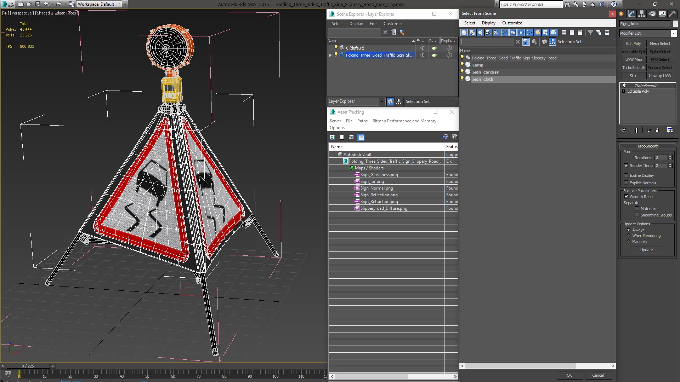Collapse the TurboSmooth rollout
Image resolution: width=680 pixels, height=382 pixels.
[622, 146]
